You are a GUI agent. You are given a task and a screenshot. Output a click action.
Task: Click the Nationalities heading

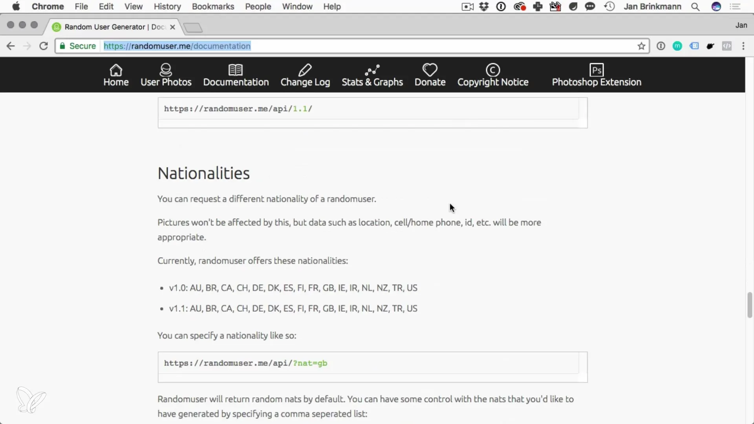tap(203, 173)
